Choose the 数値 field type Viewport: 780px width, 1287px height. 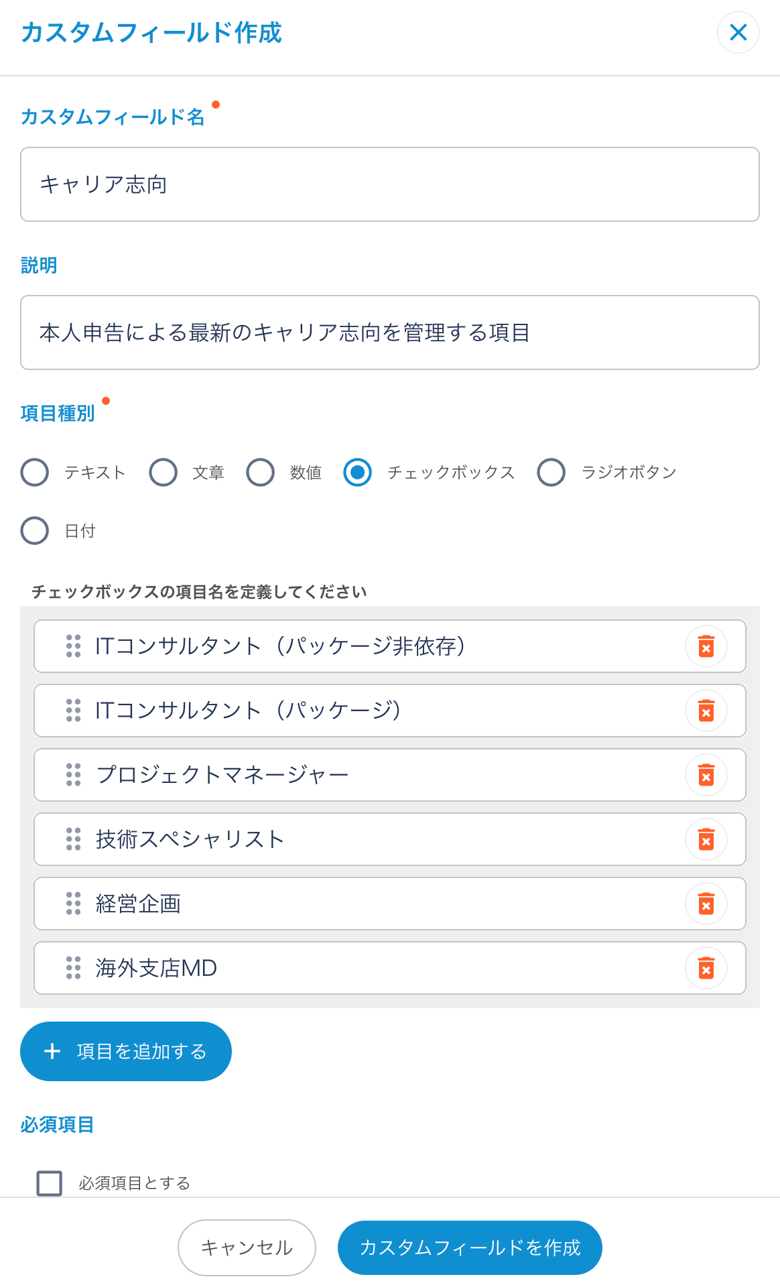coord(260,472)
